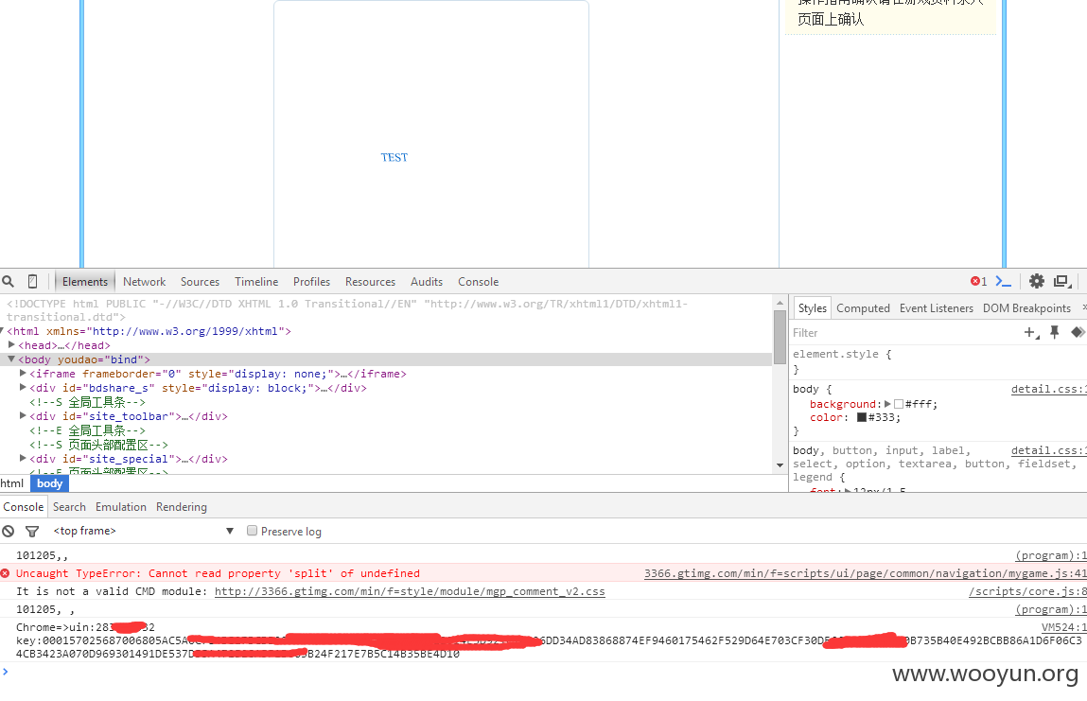
Task: Clear the console log icon
Action: tap(9, 531)
